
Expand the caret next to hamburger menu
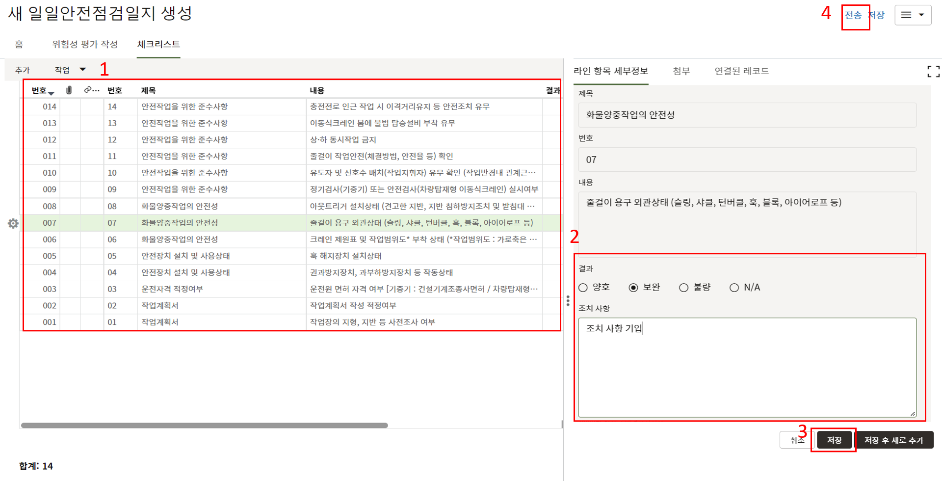(x=921, y=15)
